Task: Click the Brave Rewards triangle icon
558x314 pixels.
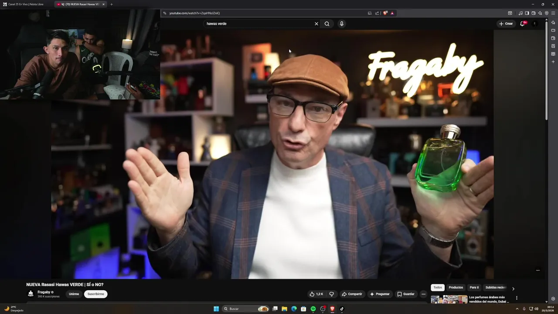Action: click(x=392, y=13)
